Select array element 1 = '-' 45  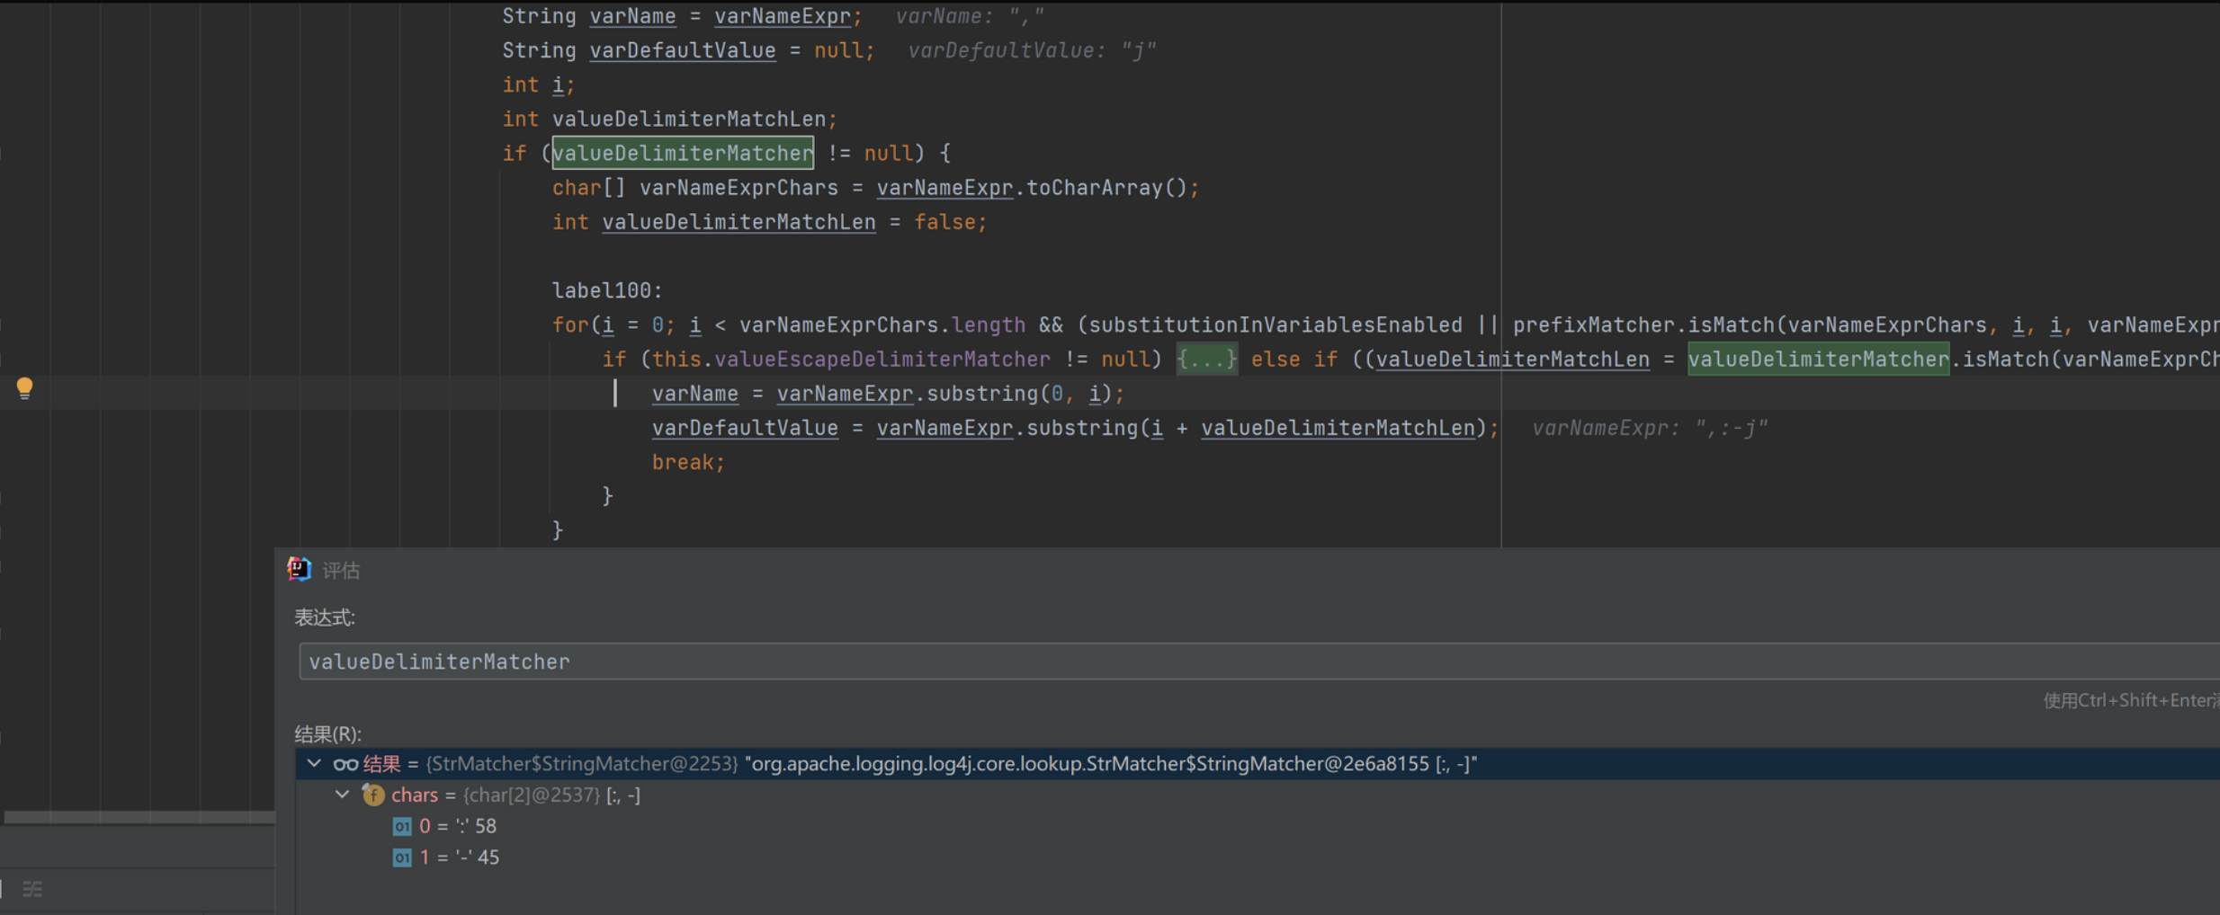pos(461,857)
